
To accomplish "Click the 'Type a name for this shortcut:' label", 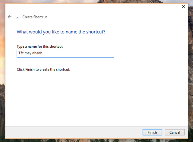I will point(40,46).
